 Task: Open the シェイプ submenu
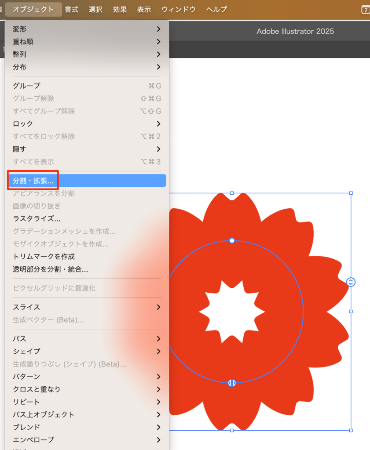click(x=87, y=352)
